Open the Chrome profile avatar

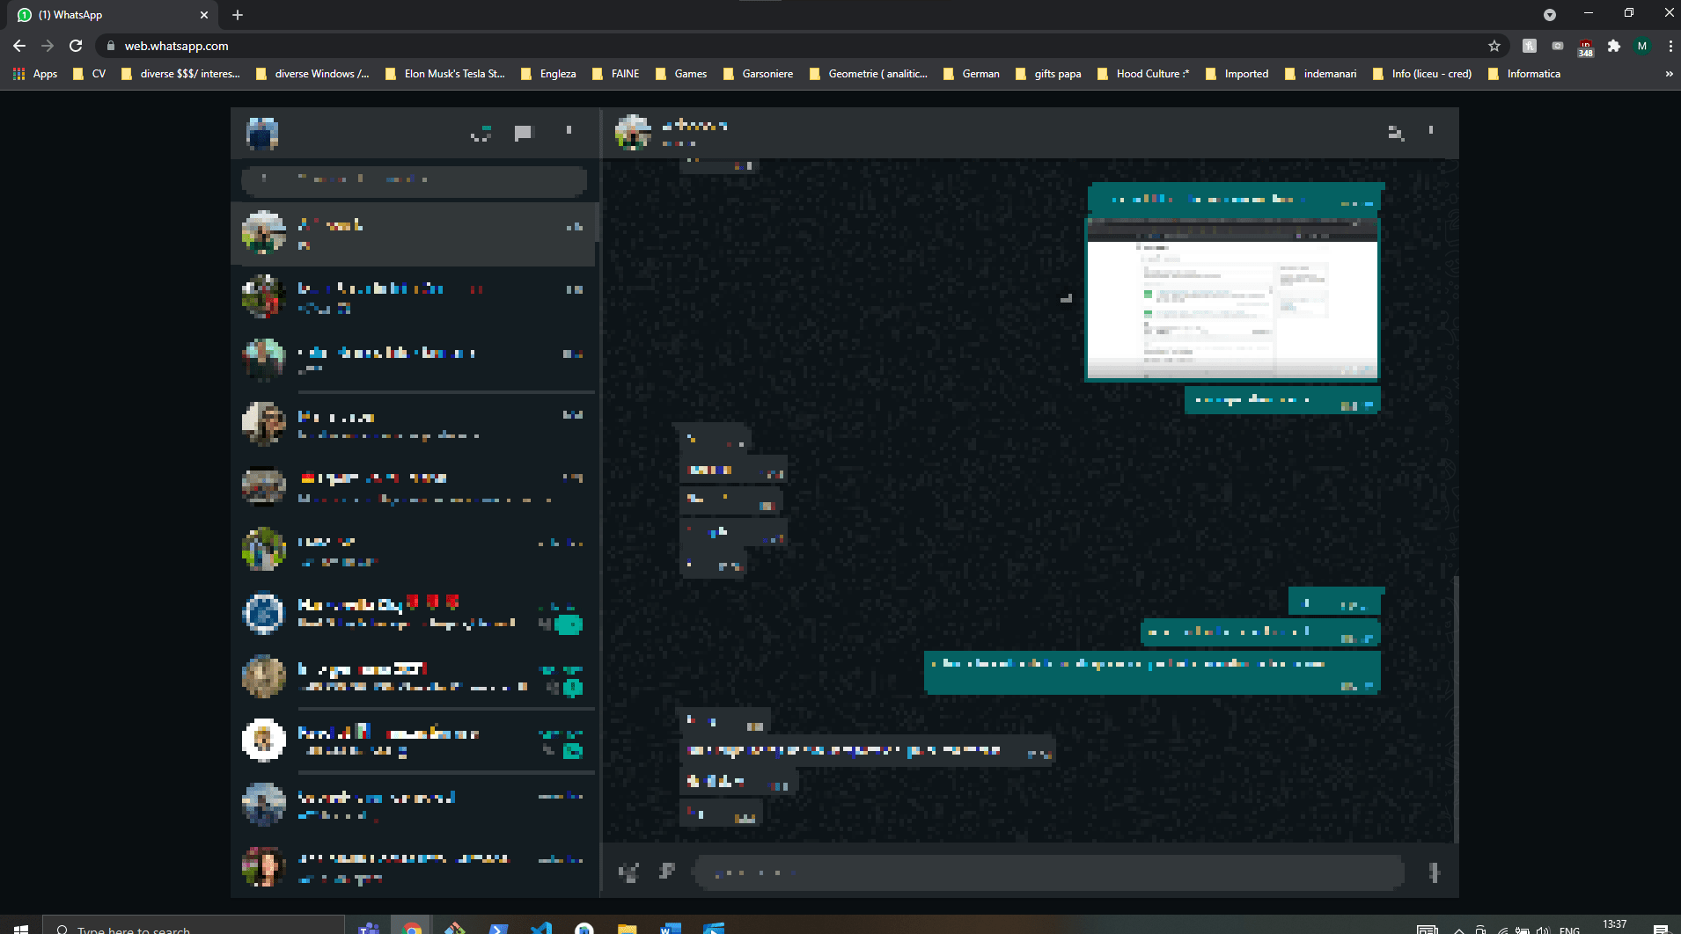point(1642,46)
